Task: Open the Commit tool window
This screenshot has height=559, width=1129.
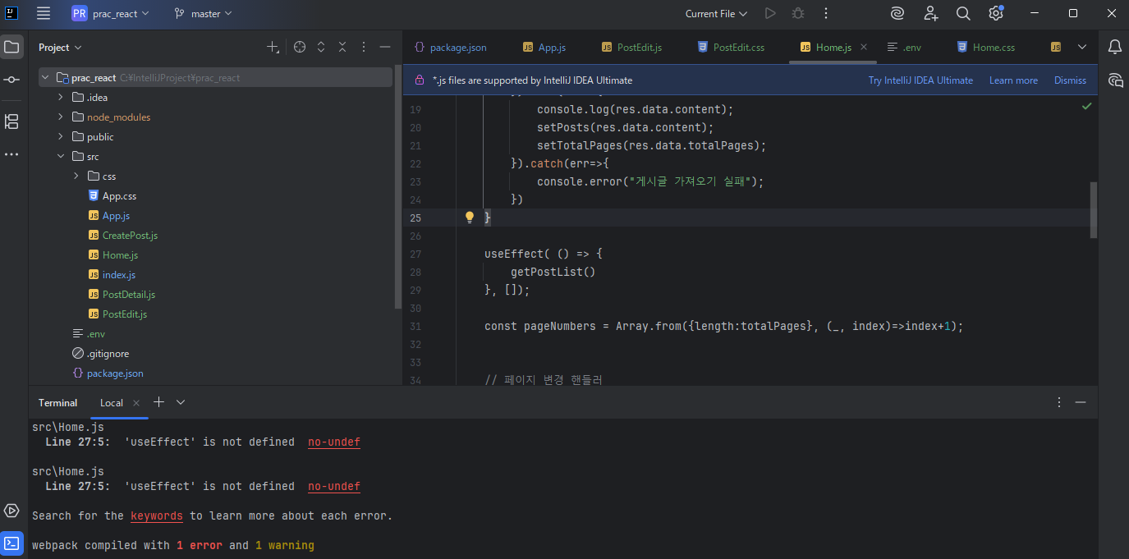Action: point(11,80)
